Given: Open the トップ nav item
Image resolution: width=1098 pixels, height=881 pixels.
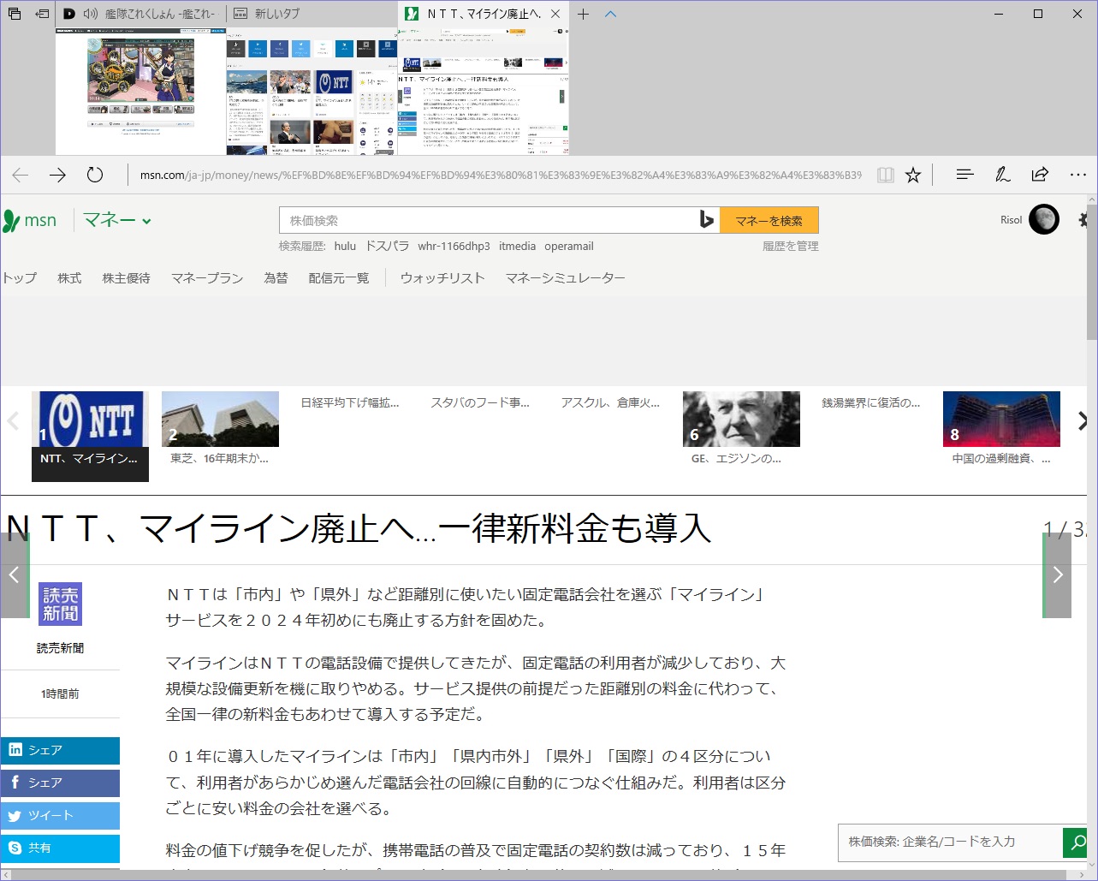Looking at the screenshot, I should point(19,278).
